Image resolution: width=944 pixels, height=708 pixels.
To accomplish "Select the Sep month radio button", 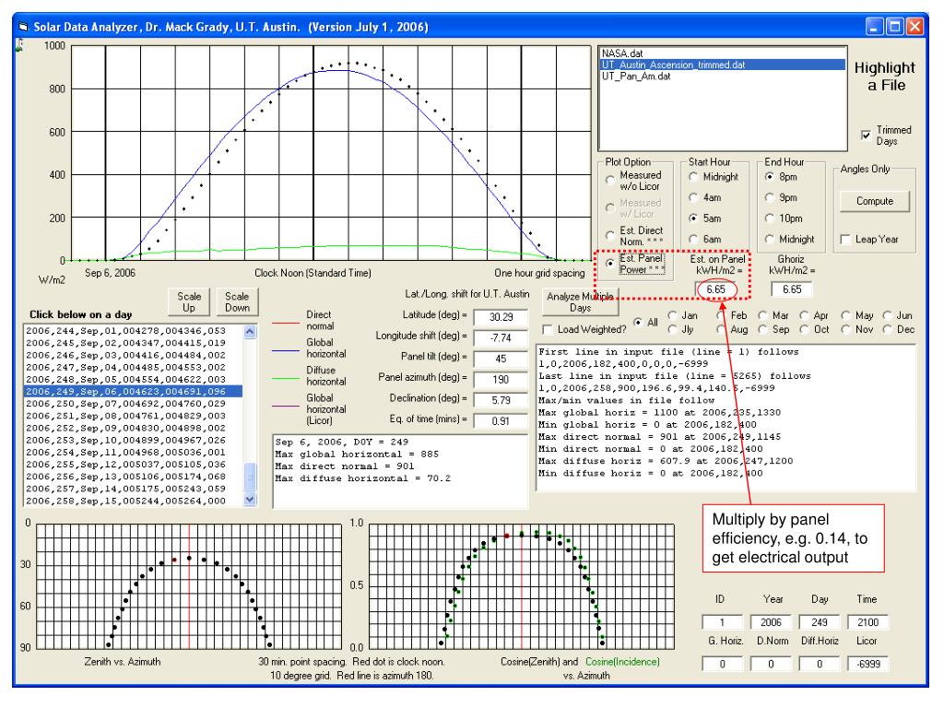I will pyautogui.click(x=762, y=329).
